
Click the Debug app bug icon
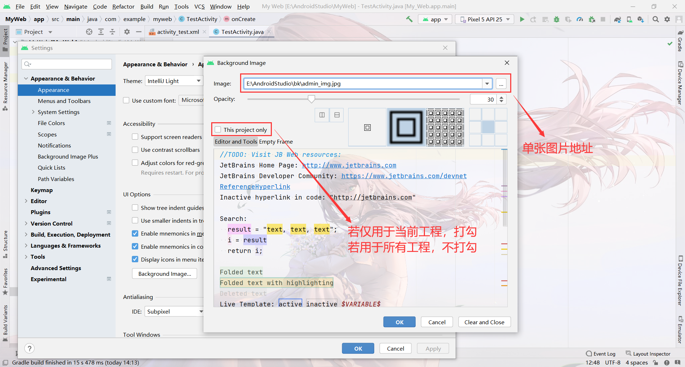pos(557,19)
